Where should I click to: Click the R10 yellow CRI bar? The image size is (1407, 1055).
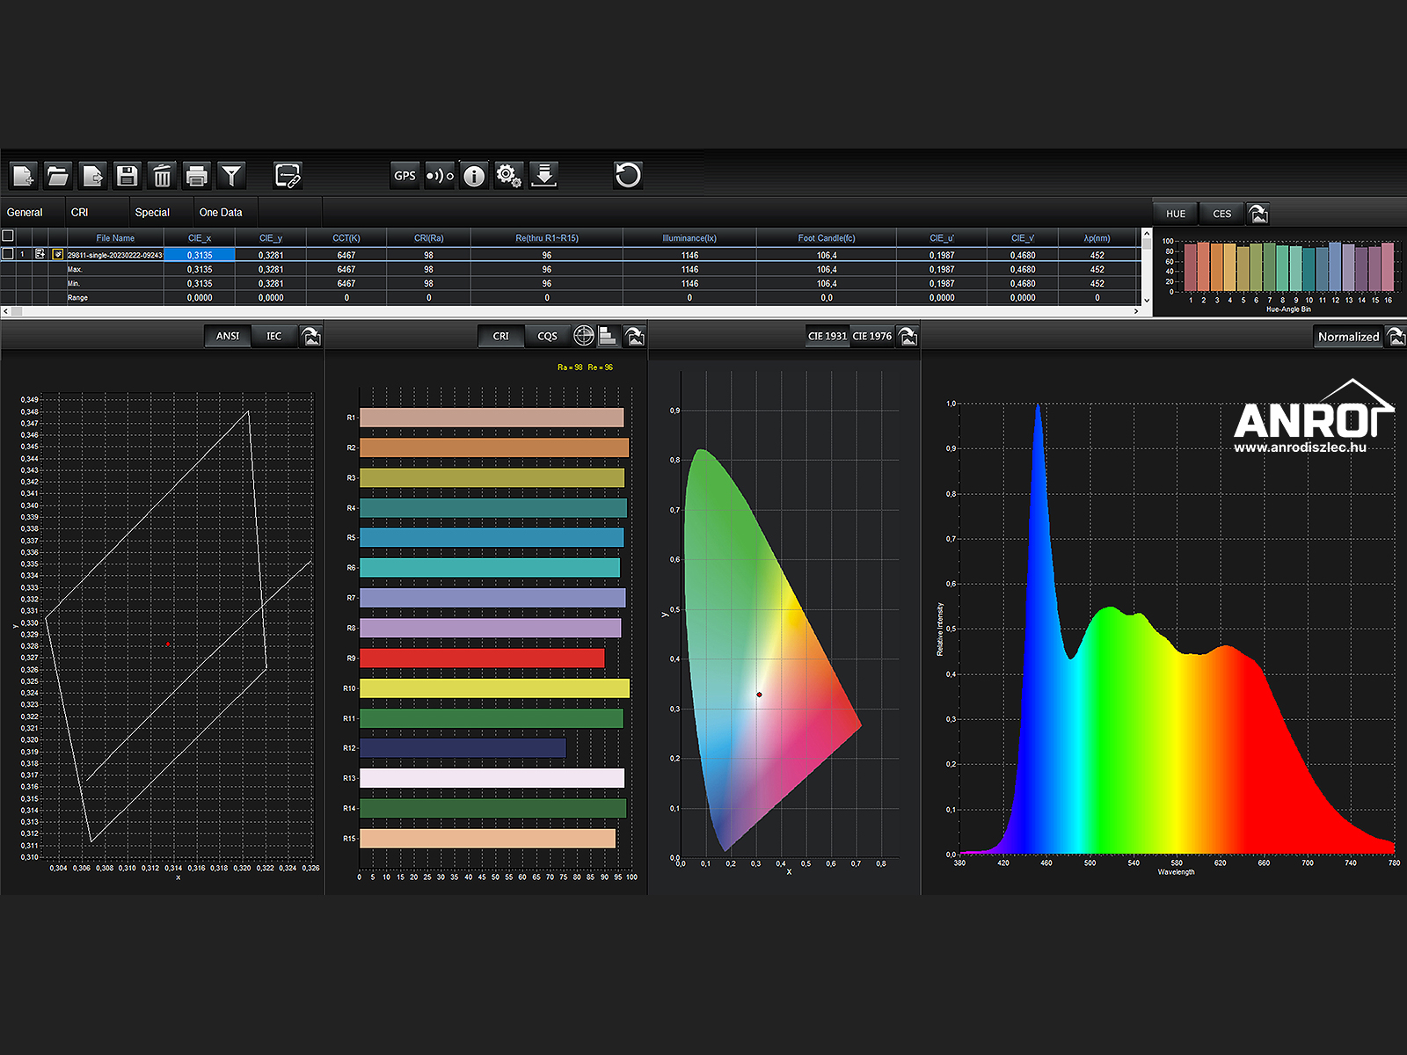(494, 688)
